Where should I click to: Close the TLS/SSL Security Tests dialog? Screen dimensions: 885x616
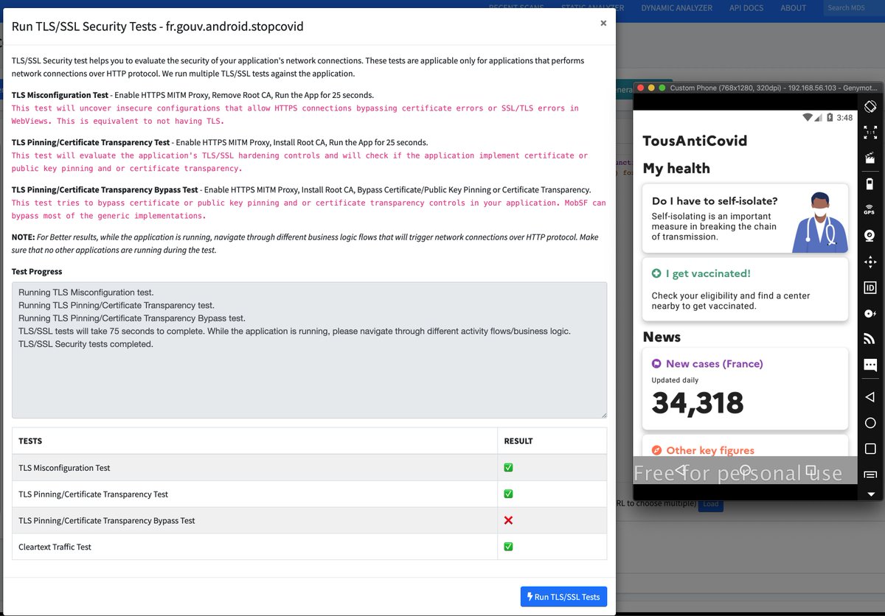click(603, 23)
